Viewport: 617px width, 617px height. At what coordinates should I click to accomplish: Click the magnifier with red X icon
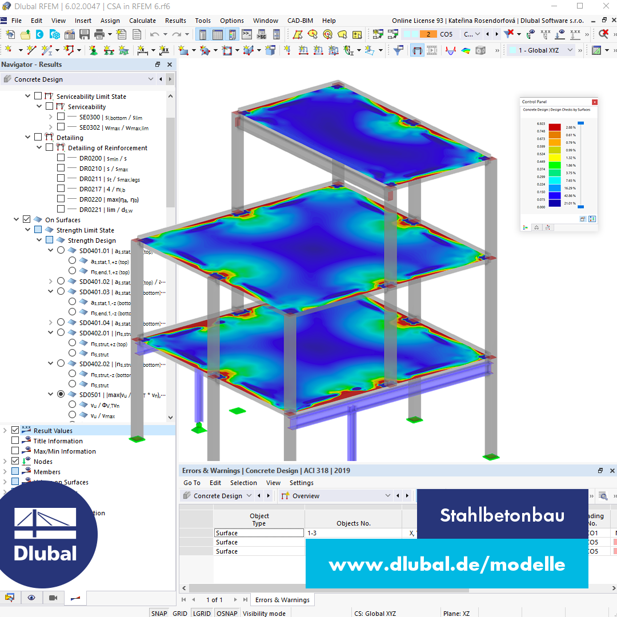603,34
